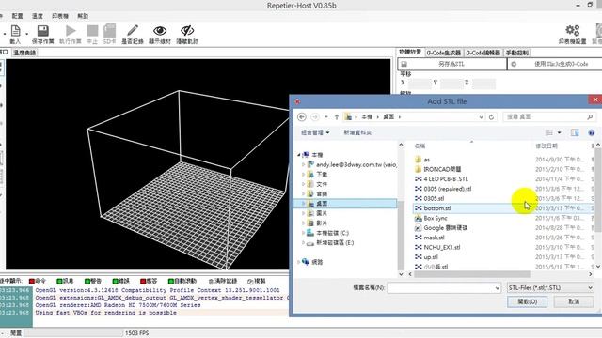Open the Load icon's dropdown arrow
The width and height of the screenshot is (602, 338).
click(26, 34)
